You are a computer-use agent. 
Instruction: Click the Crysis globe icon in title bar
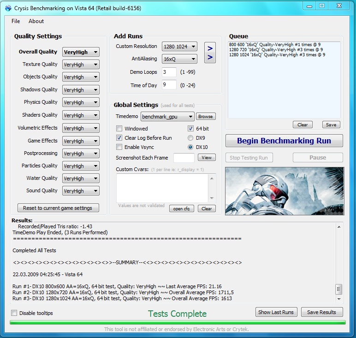[x=8, y=8]
